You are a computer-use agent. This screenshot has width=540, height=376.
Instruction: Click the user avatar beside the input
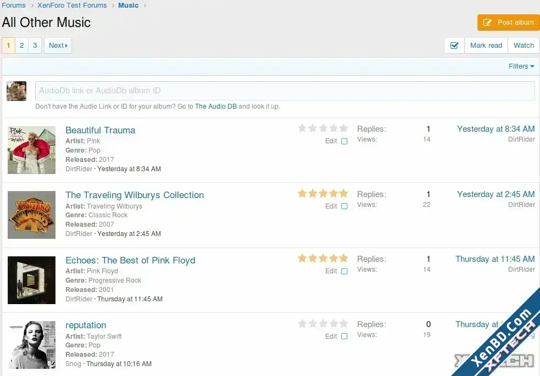16,91
